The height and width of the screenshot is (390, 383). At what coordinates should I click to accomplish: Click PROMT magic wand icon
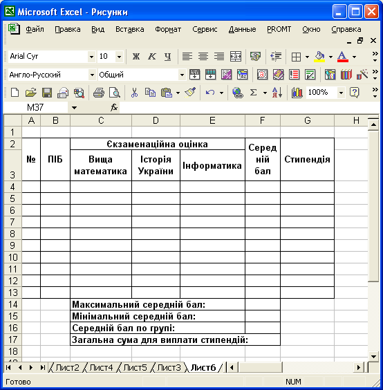pos(362,75)
